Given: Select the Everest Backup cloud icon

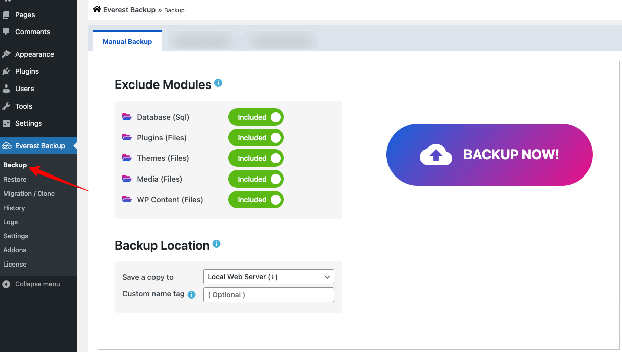Looking at the screenshot, I should tap(7, 146).
